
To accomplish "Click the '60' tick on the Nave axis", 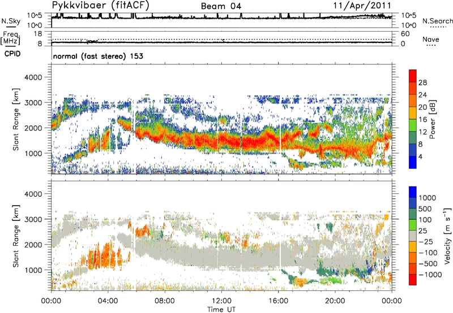I will click(405, 34).
